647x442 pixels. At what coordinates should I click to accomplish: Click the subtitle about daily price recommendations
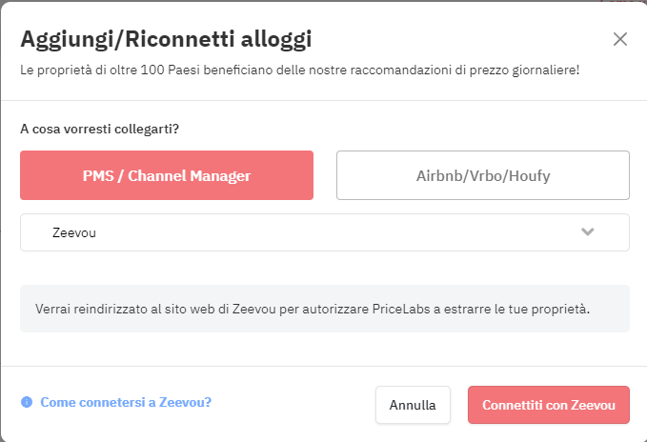pyautogui.click(x=299, y=70)
